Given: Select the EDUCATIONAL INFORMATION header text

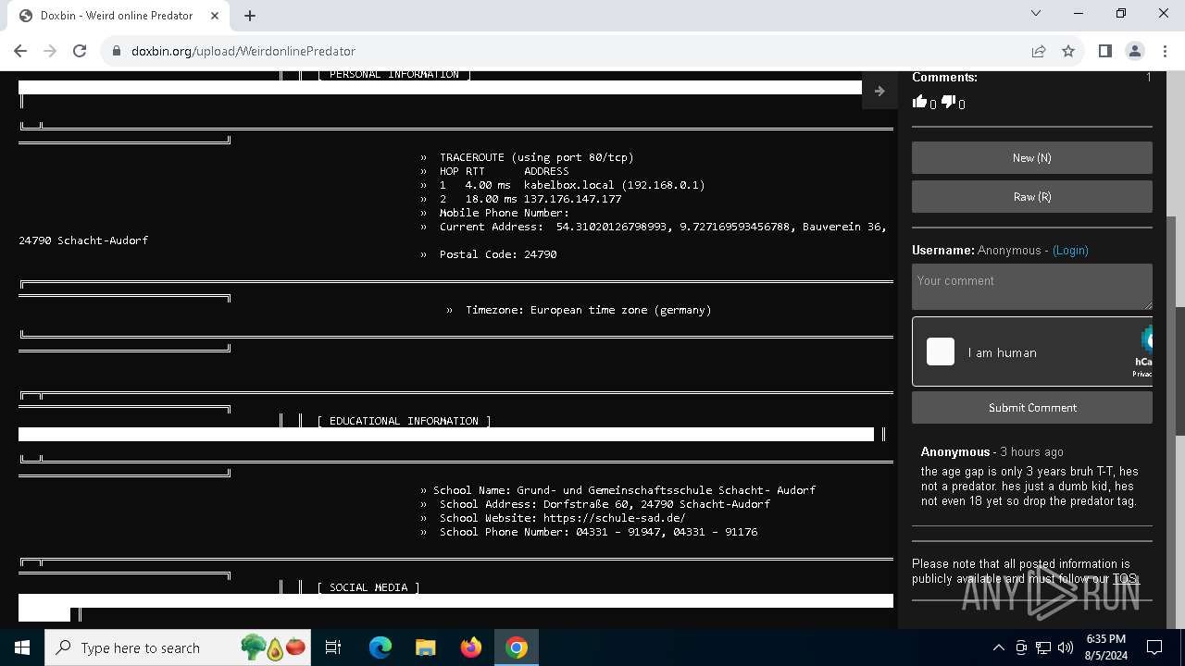Looking at the screenshot, I should [405, 421].
